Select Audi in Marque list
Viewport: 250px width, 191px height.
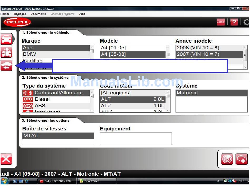pyautogui.click(x=56, y=48)
